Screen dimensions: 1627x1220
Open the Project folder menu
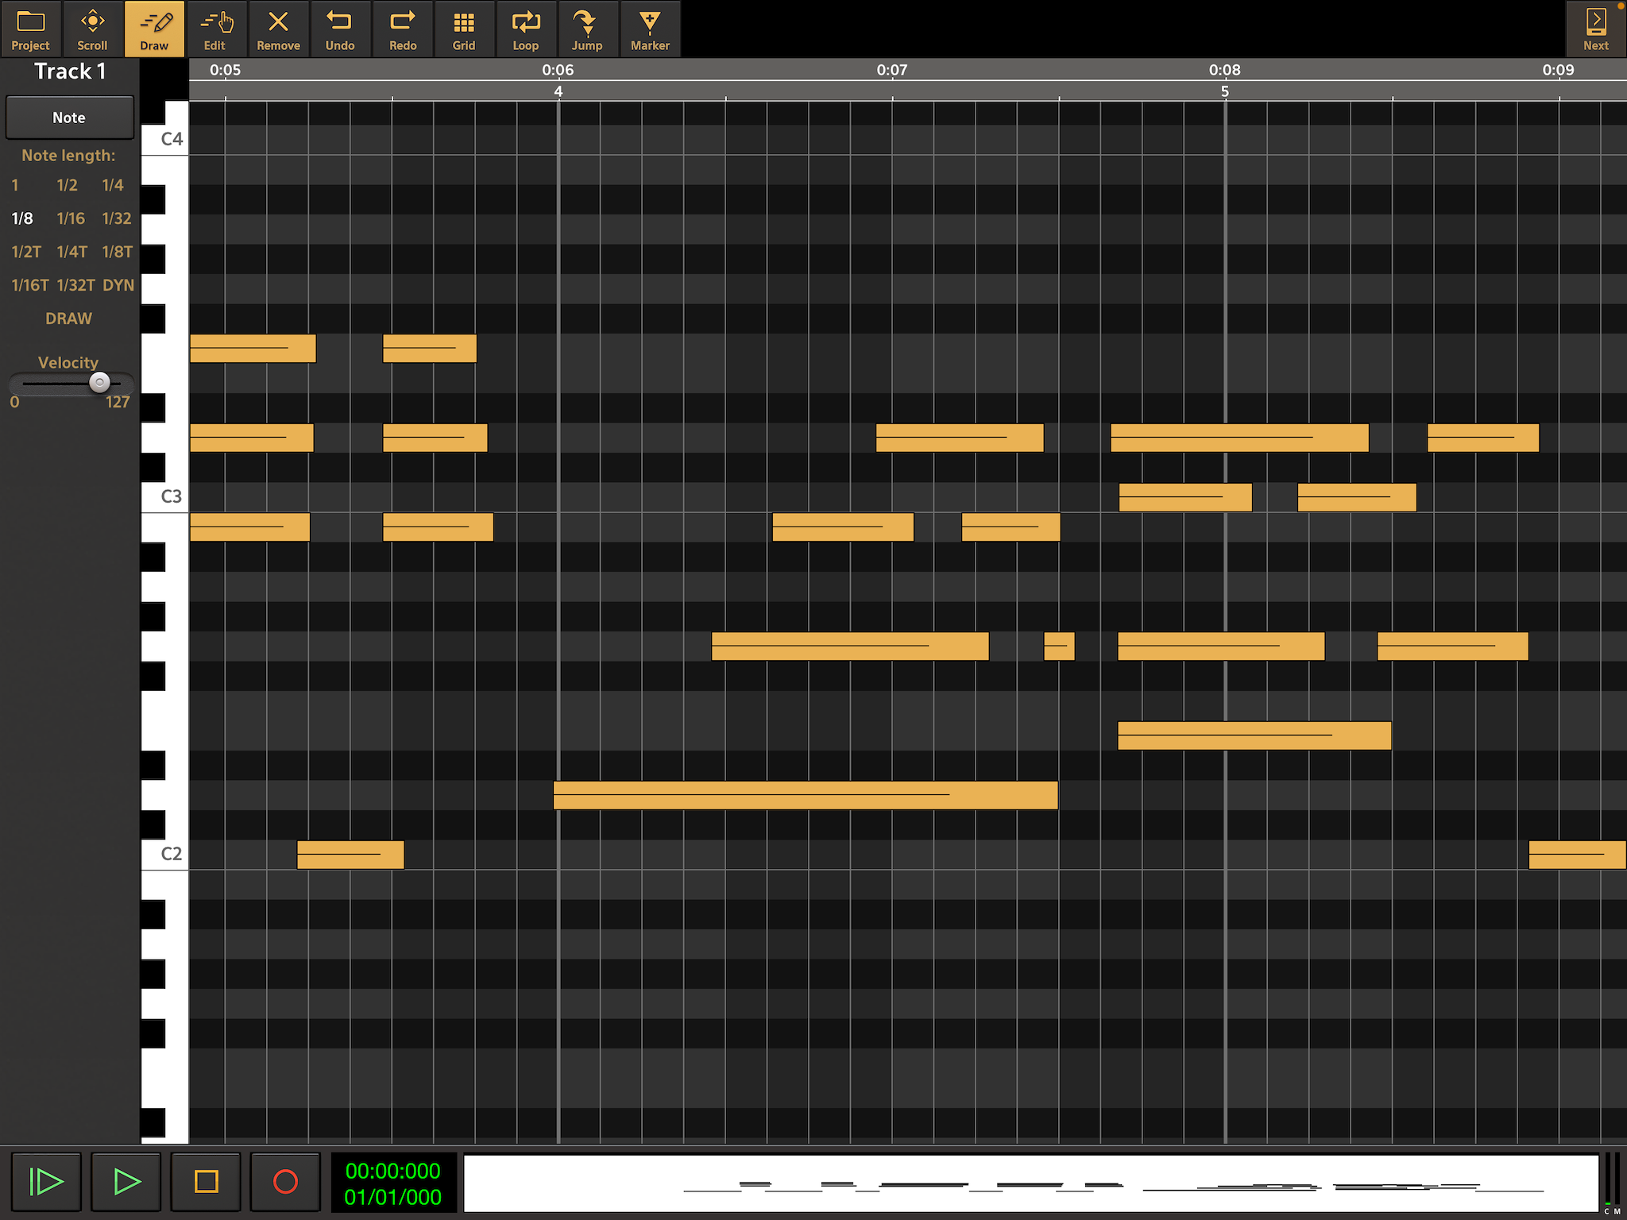(30, 29)
